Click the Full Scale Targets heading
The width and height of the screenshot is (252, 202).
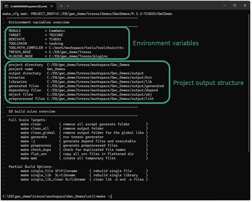(x=28, y=120)
